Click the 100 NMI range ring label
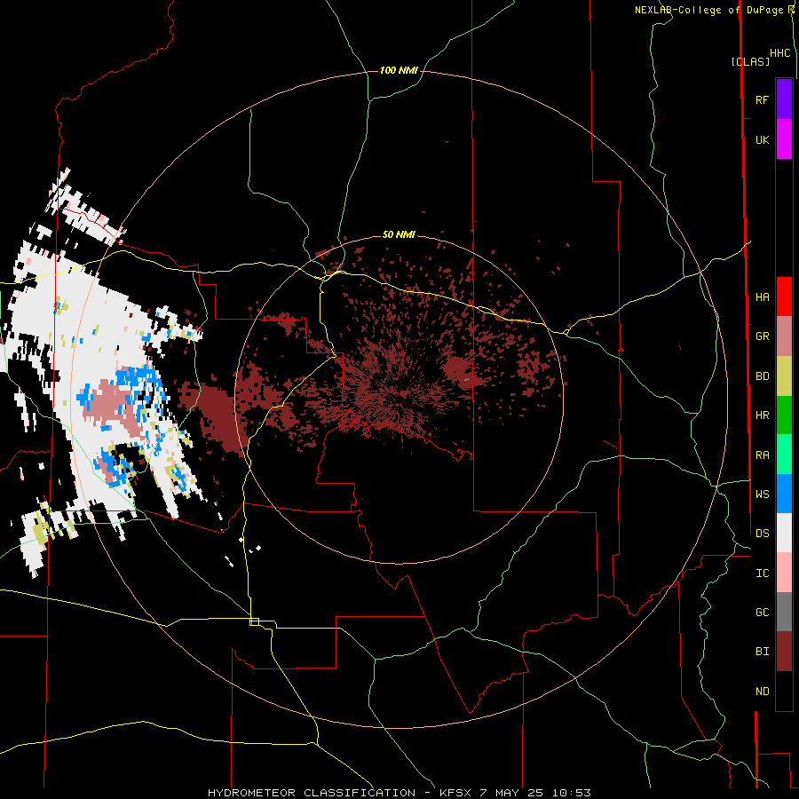This screenshot has height=799, width=799. coord(399,70)
